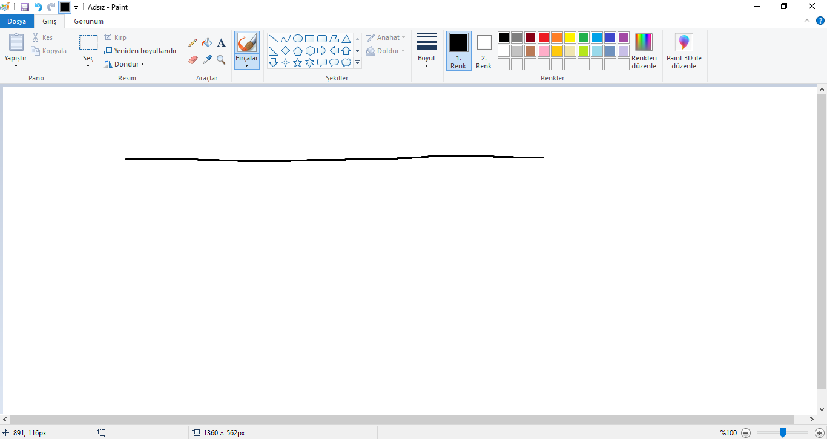Click the vertical scrollbar down arrow
Screen dimensions: 827x439
pyautogui.click(x=822, y=409)
